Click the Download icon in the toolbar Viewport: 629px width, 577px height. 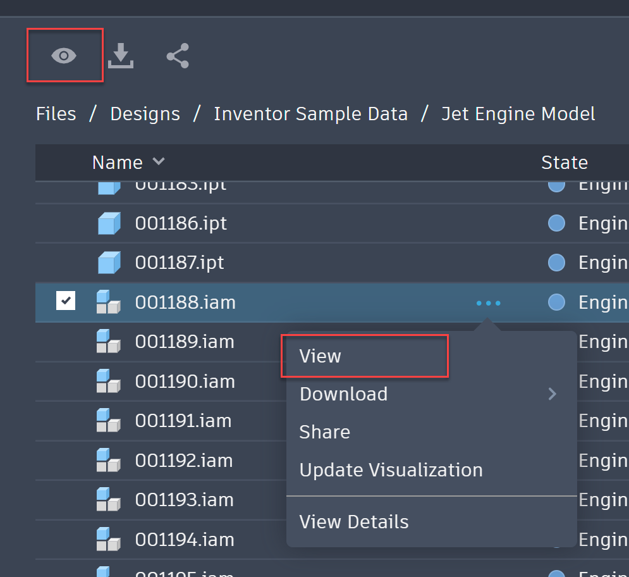(121, 56)
